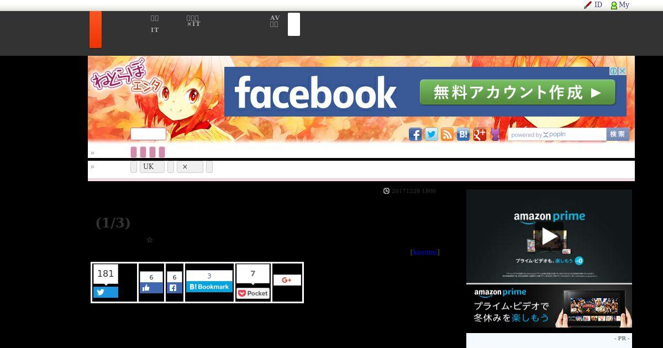Open the AV navigation item

click(x=275, y=18)
